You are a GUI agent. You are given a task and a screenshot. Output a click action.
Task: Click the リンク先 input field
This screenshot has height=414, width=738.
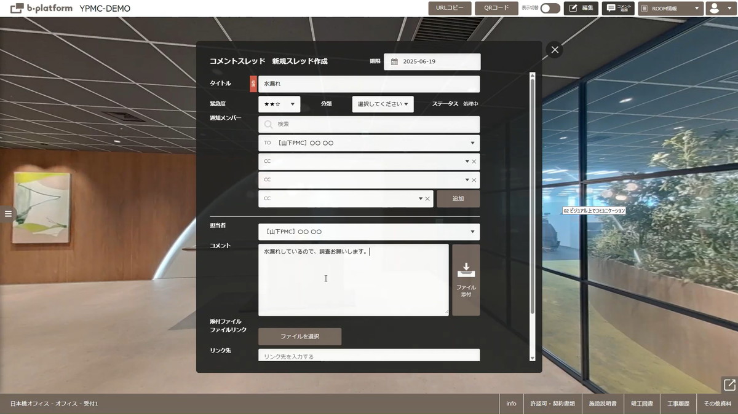pyautogui.click(x=369, y=356)
